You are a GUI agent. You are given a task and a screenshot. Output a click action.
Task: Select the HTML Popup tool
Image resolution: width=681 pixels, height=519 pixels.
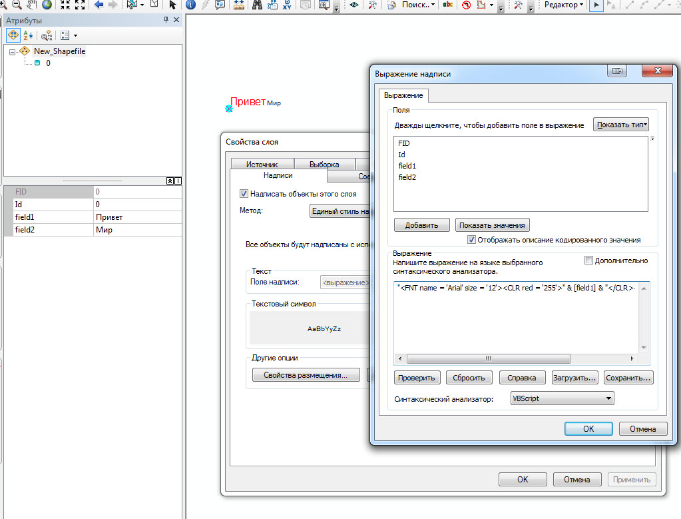click(220, 5)
